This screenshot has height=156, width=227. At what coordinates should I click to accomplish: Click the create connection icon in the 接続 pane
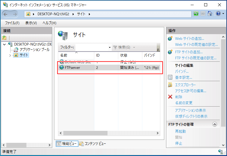coord(4,38)
